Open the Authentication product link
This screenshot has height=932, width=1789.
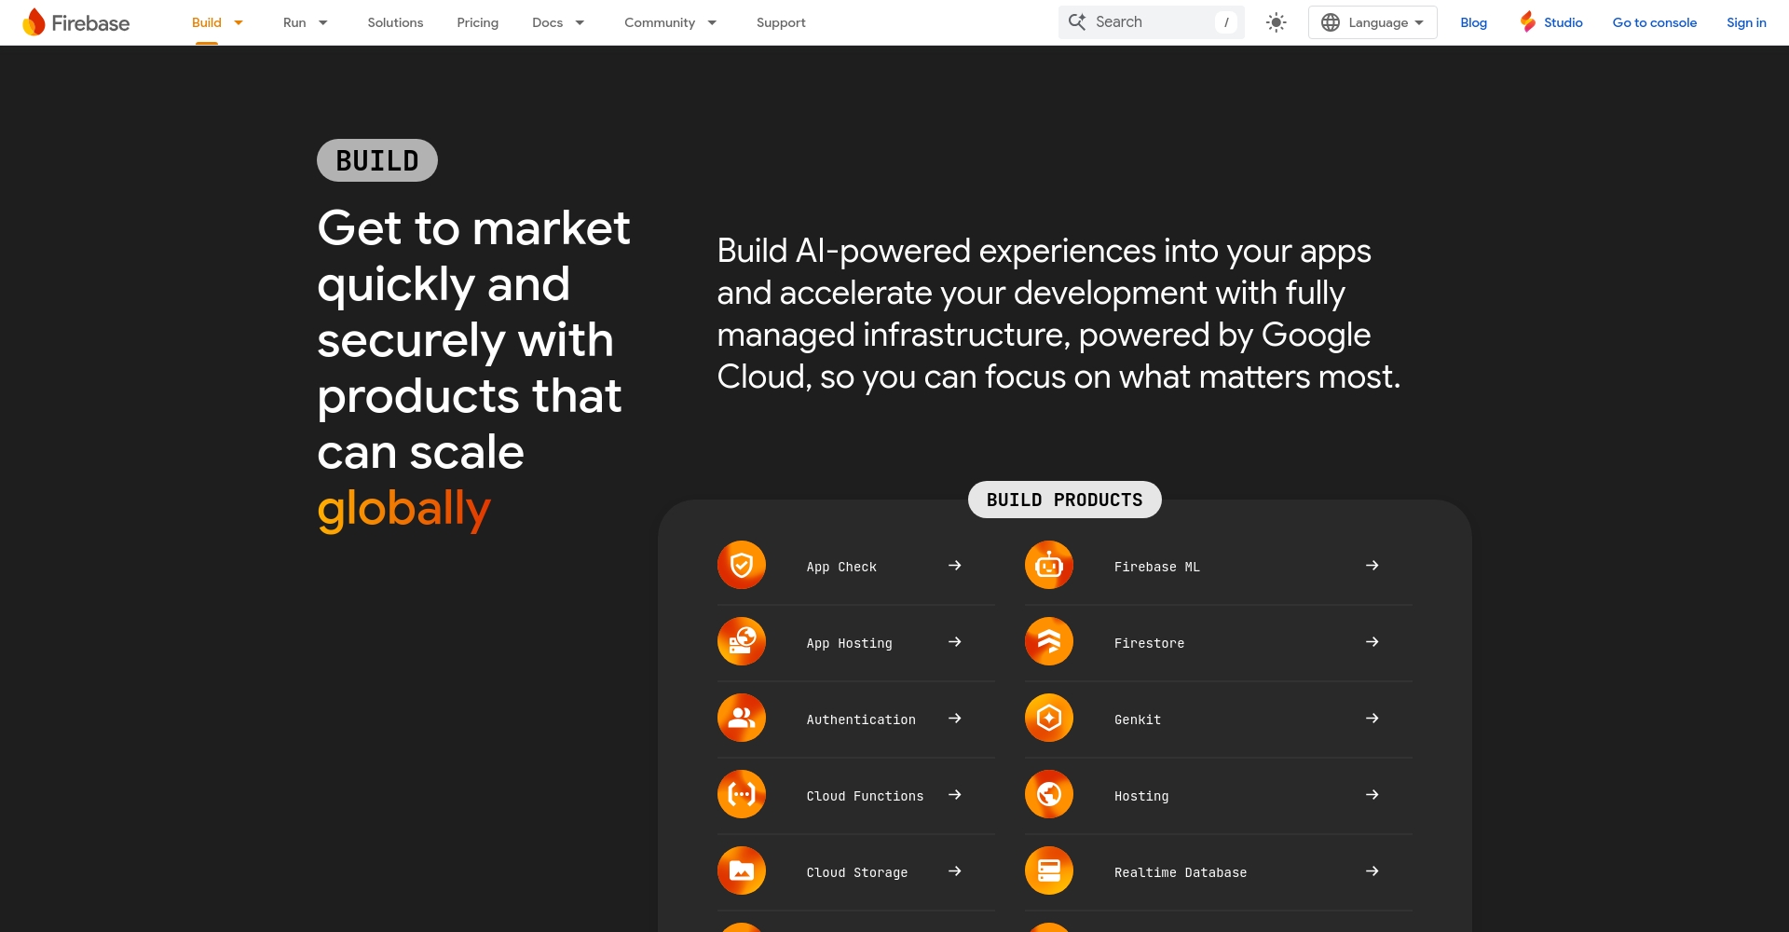[x=861, y=720]
